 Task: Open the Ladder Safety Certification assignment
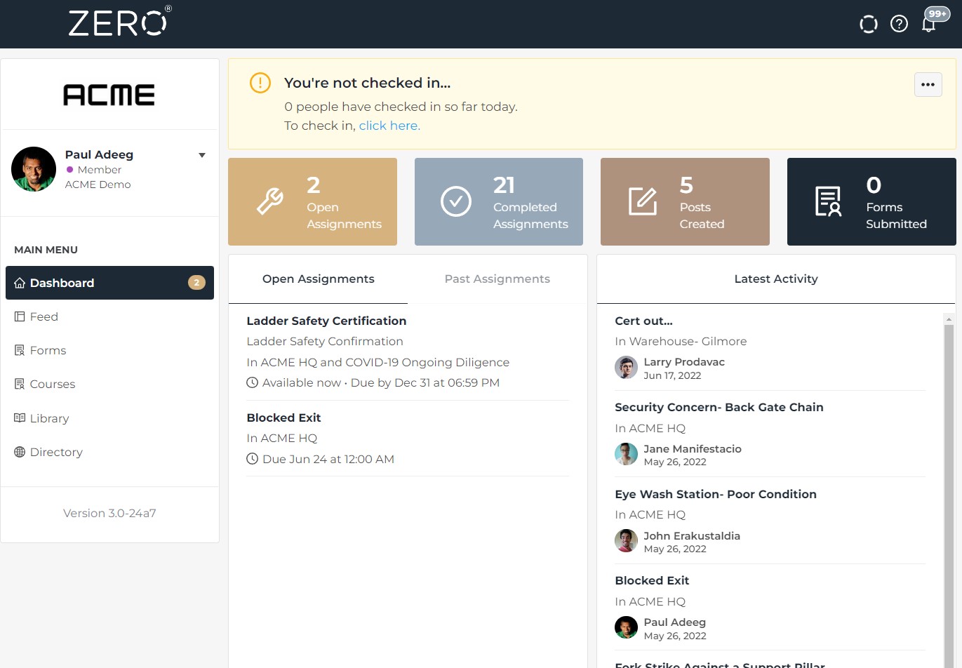326,321
